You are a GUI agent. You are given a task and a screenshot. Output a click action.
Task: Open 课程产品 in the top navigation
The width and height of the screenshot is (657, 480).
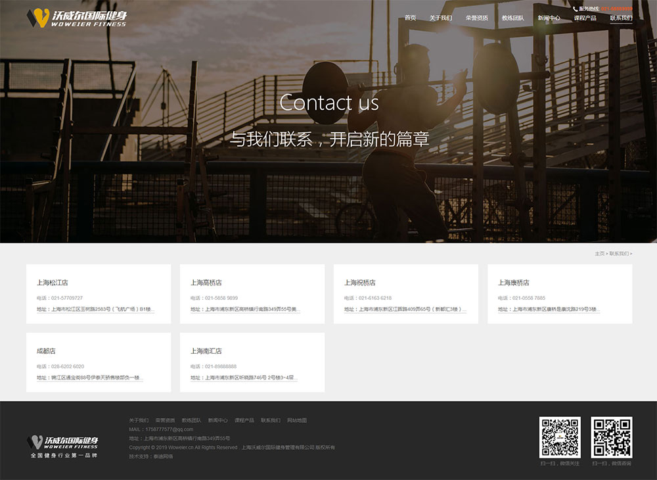(585, 18)
